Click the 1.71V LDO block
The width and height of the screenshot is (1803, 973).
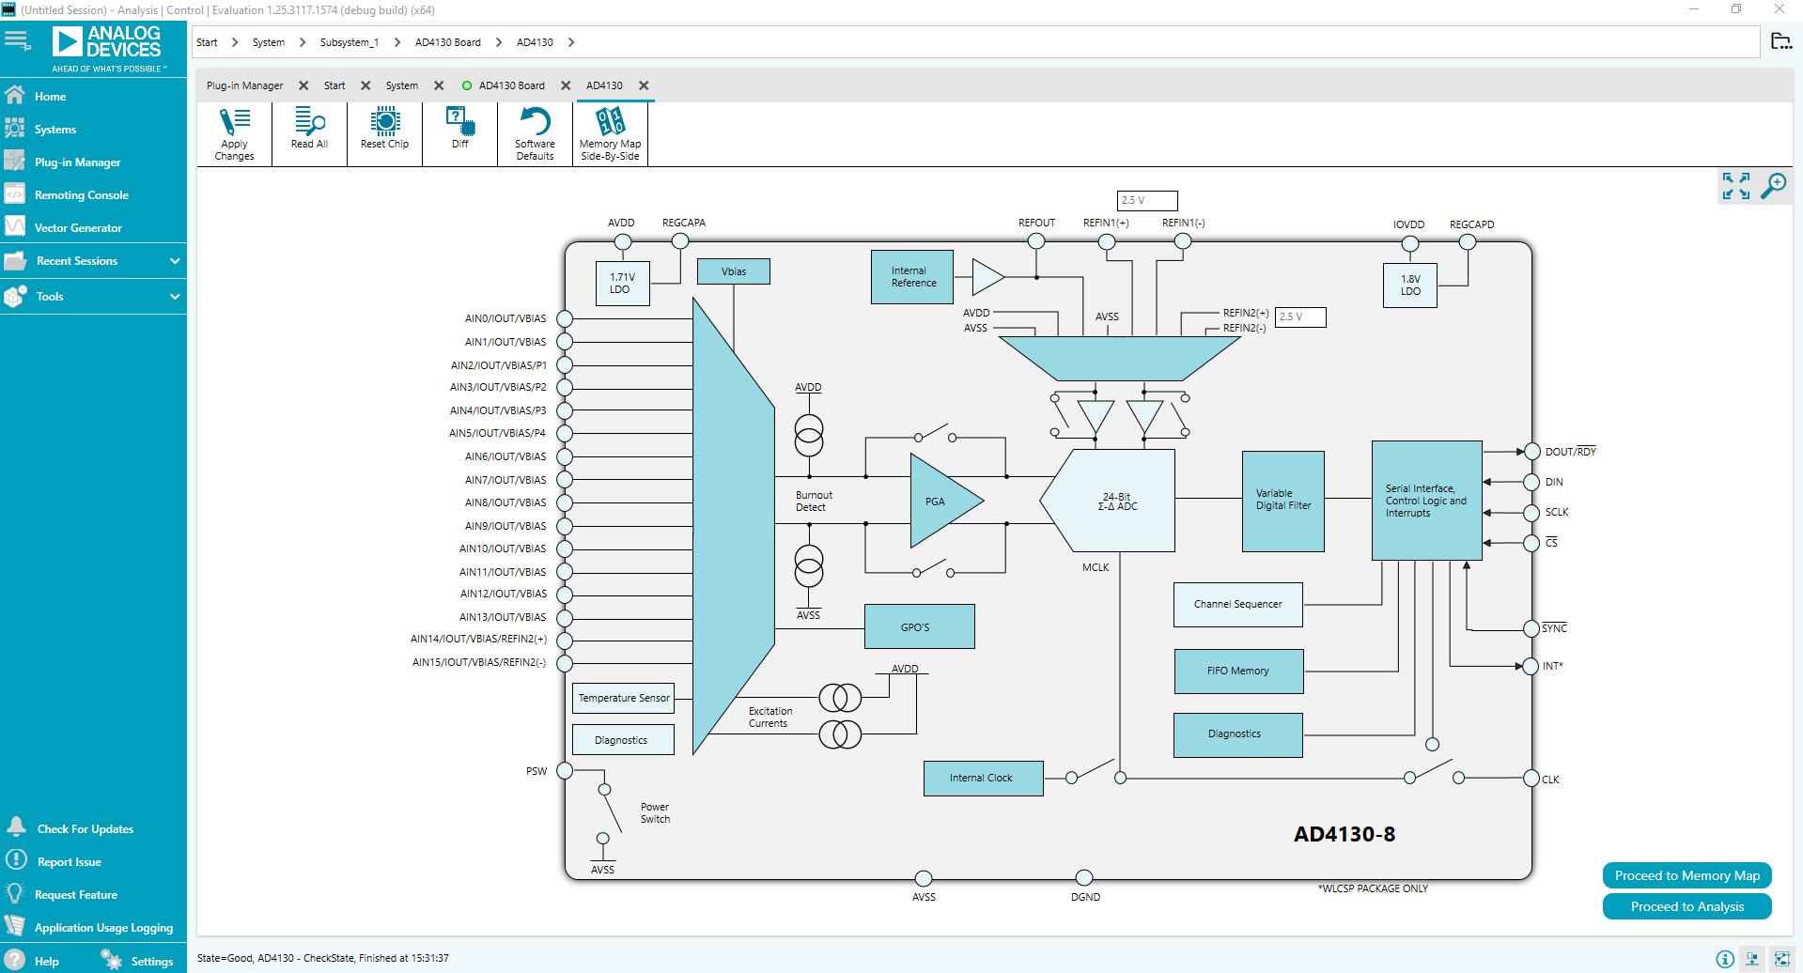pos(623,284)
